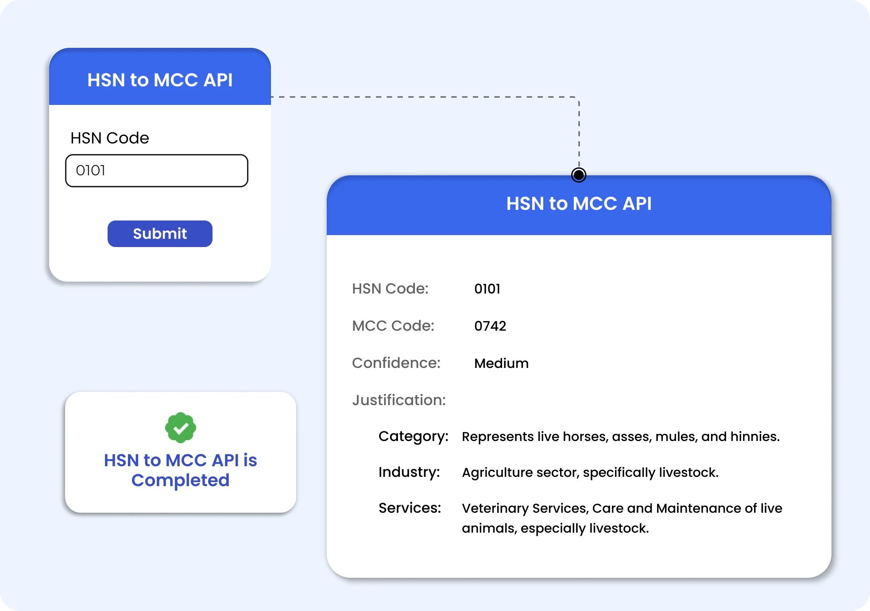
Task: Click the Industry label in justification
Action: click(x=409, y=472)
